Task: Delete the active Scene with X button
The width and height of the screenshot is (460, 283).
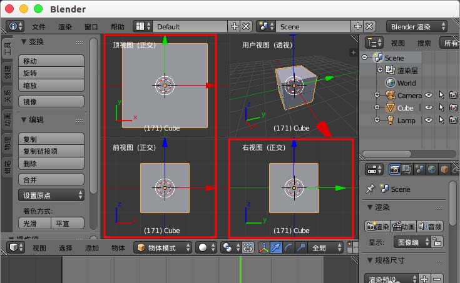Action: pyautogui.click(x=369, y=26)
